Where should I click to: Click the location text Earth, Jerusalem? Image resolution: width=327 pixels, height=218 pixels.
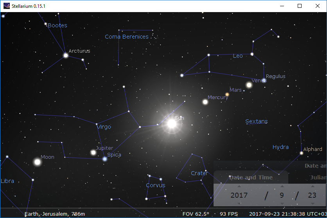(55, 214)
